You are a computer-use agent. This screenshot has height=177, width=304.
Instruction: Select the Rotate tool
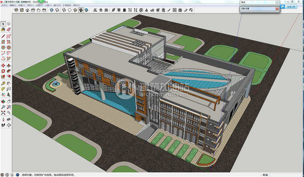click(3, 71)
